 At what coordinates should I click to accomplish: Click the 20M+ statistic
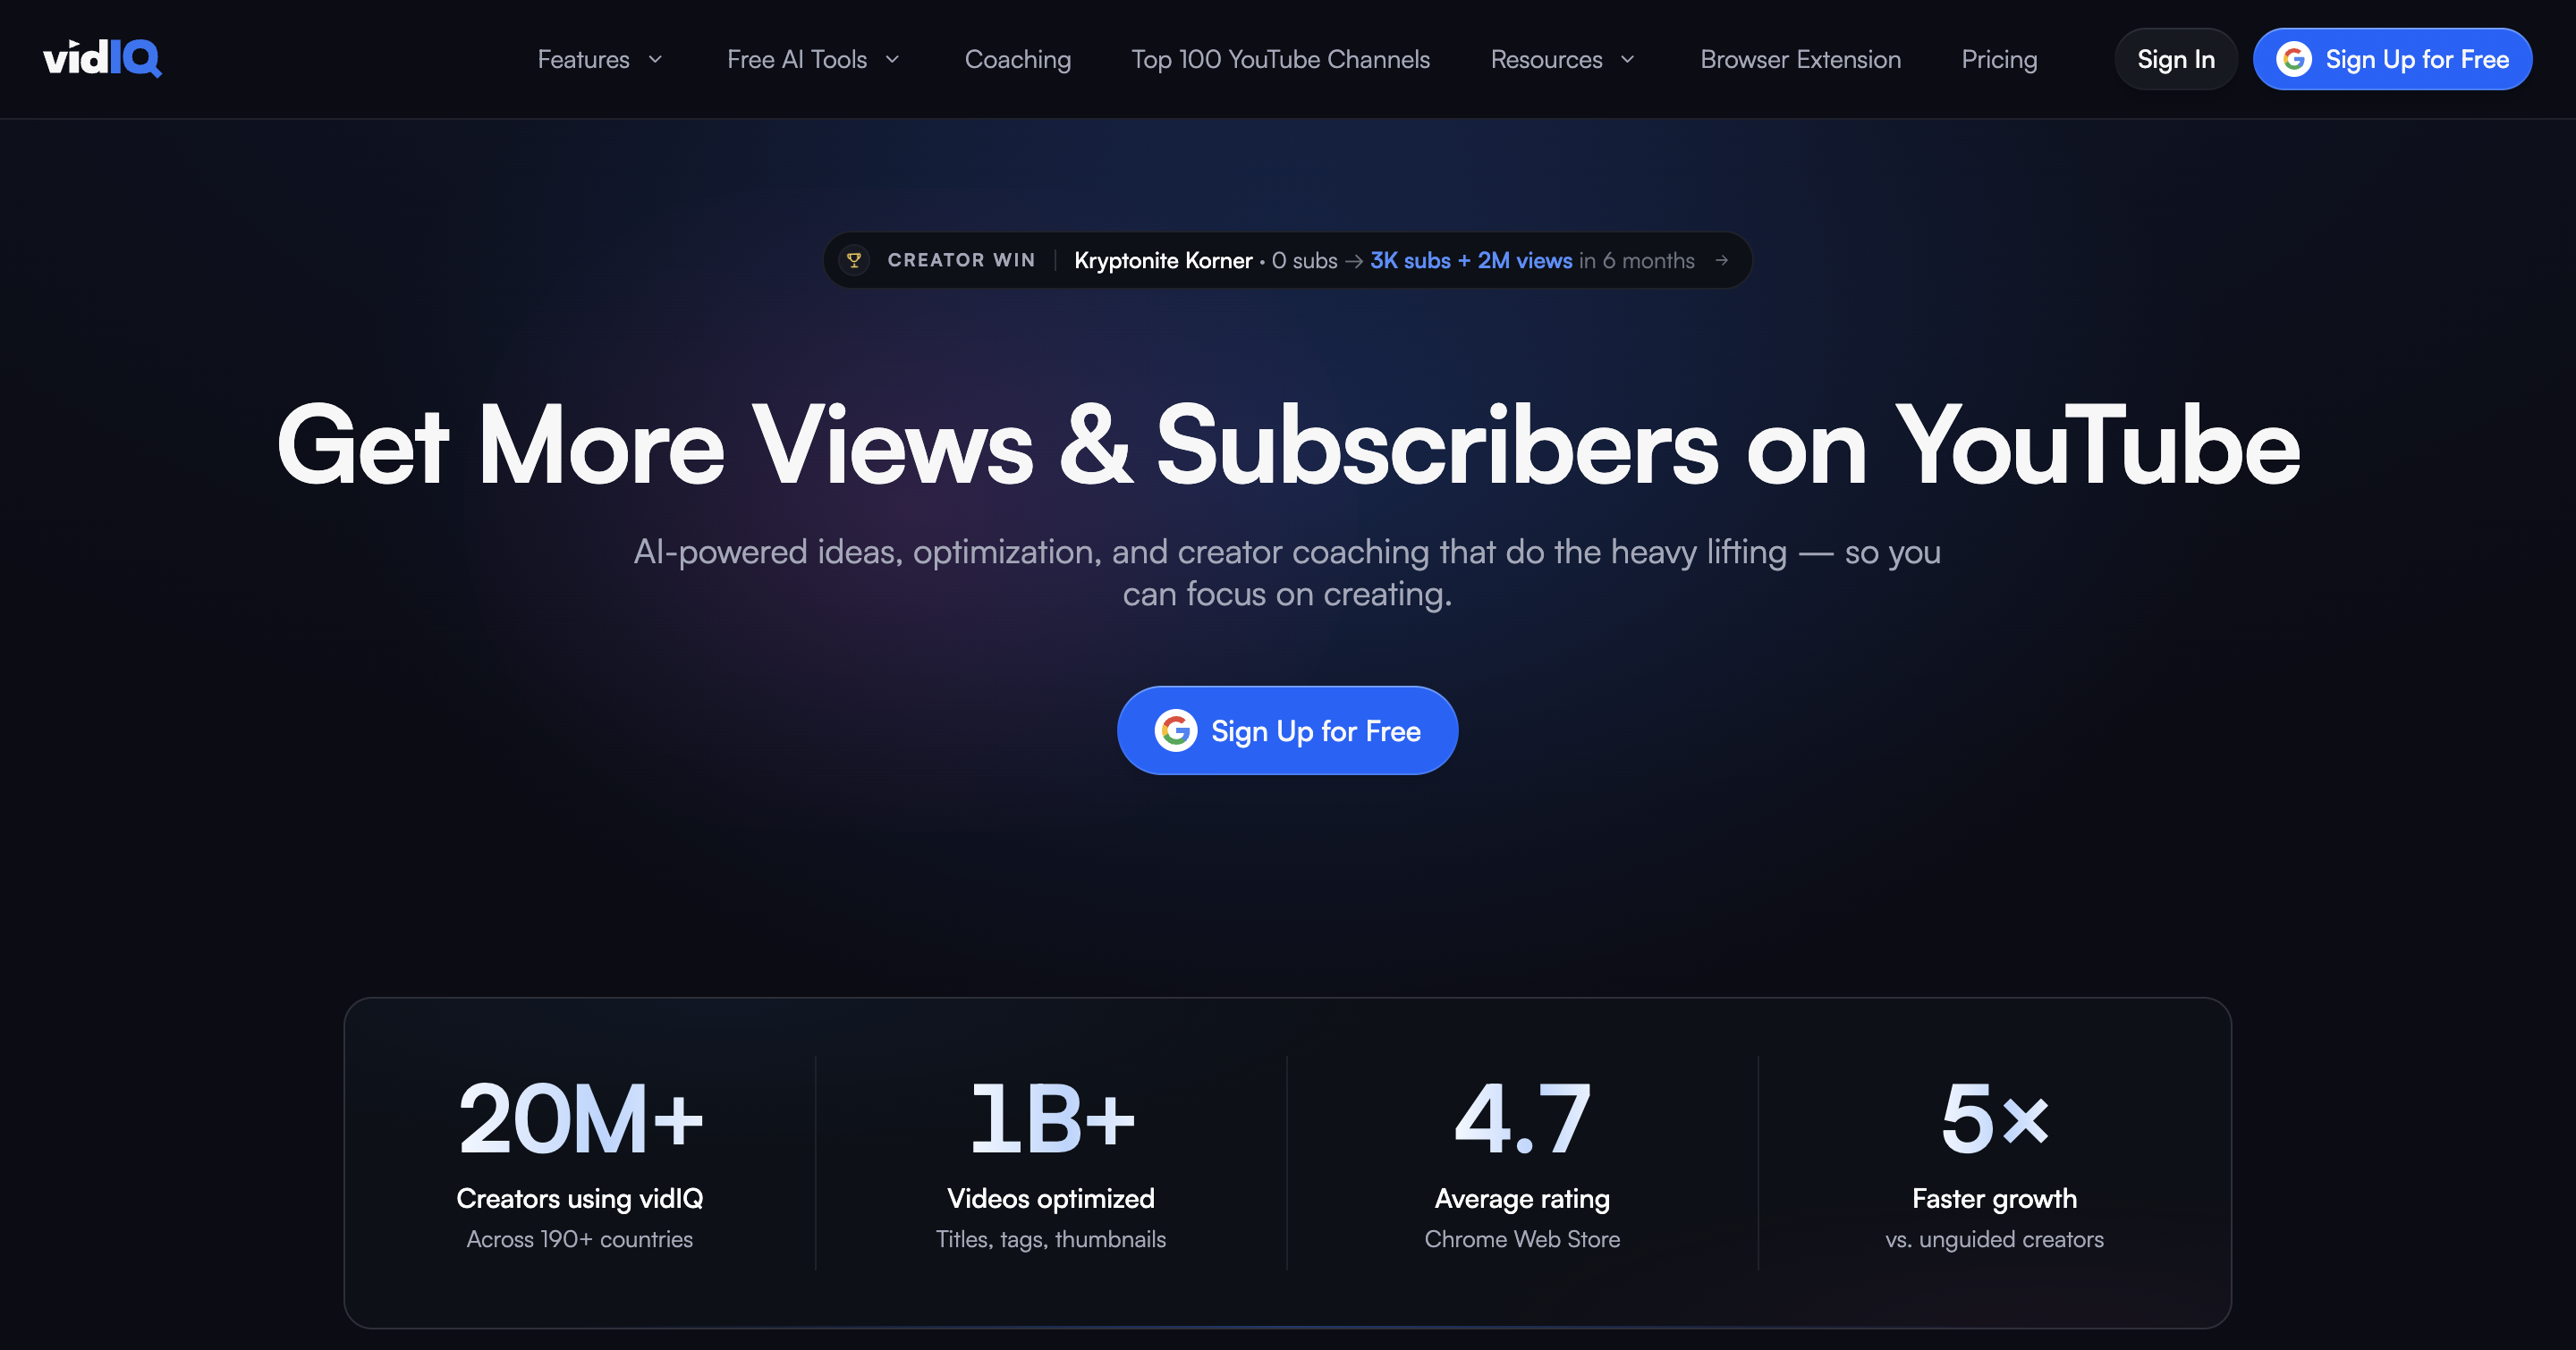tap(580, 1118)
